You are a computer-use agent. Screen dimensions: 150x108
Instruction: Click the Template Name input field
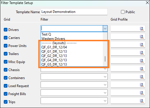tap(74, 12)
